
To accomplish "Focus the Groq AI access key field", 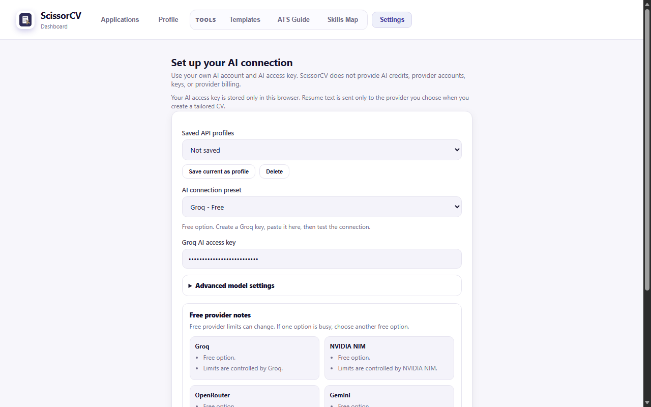I will (322, 259).
